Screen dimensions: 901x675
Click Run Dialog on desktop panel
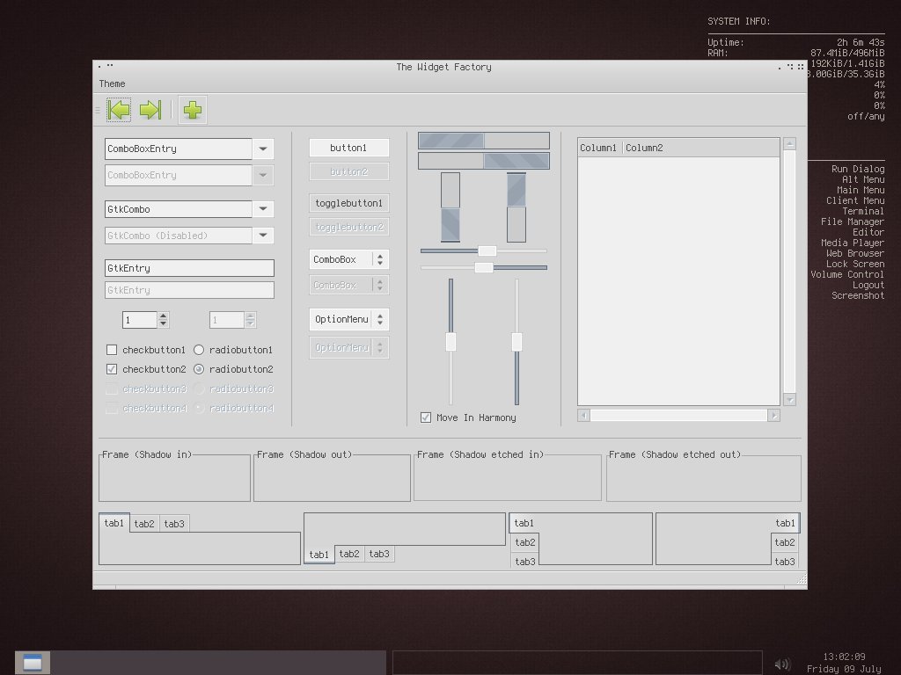click(x=858, y=169)
